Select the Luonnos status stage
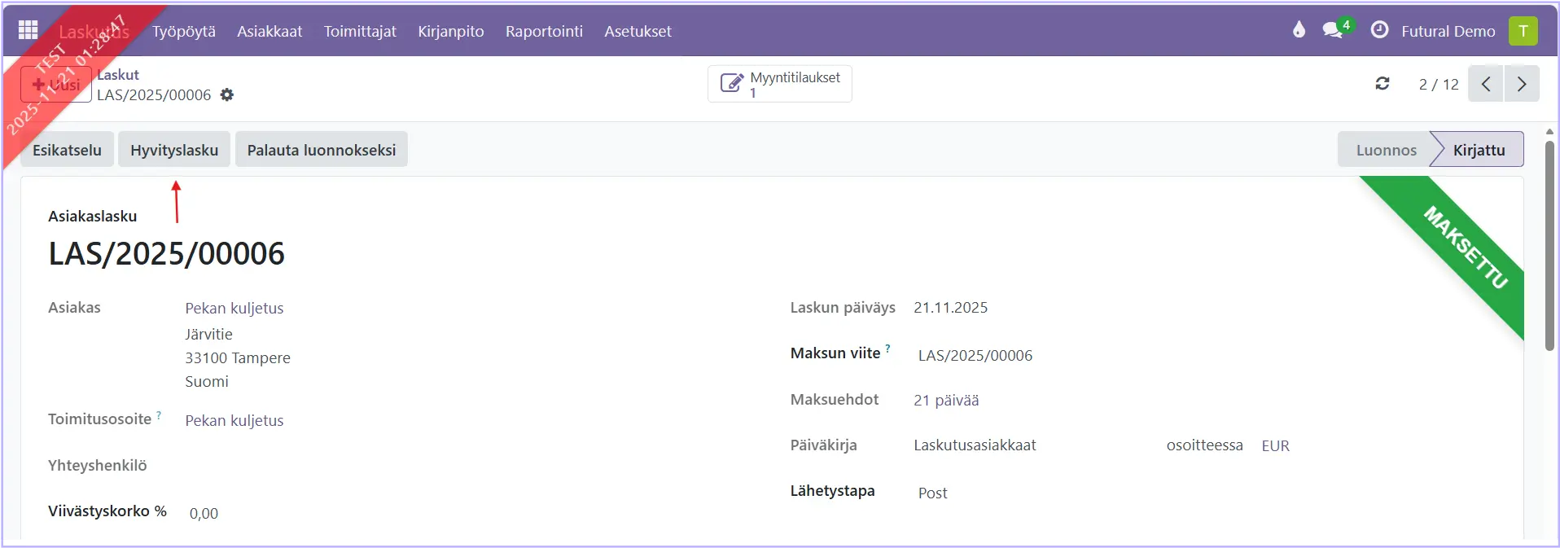The image size is (1560, 548). 1386,150
